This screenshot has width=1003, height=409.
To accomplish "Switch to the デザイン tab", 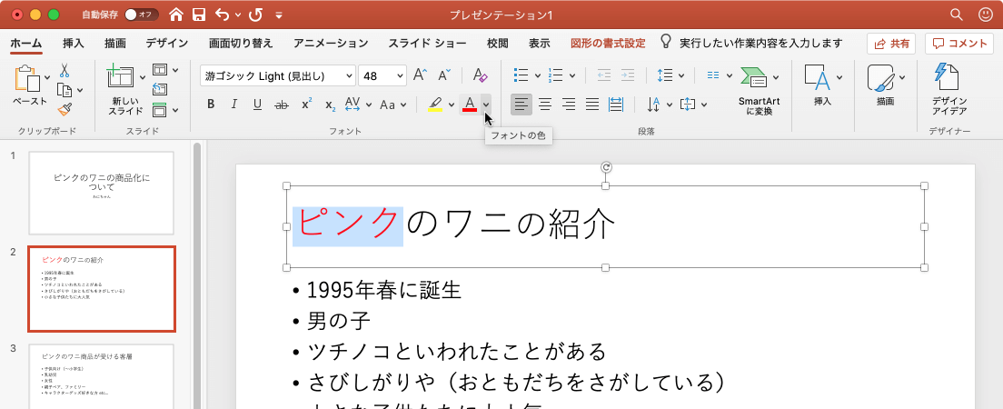I will pos(167,43).
